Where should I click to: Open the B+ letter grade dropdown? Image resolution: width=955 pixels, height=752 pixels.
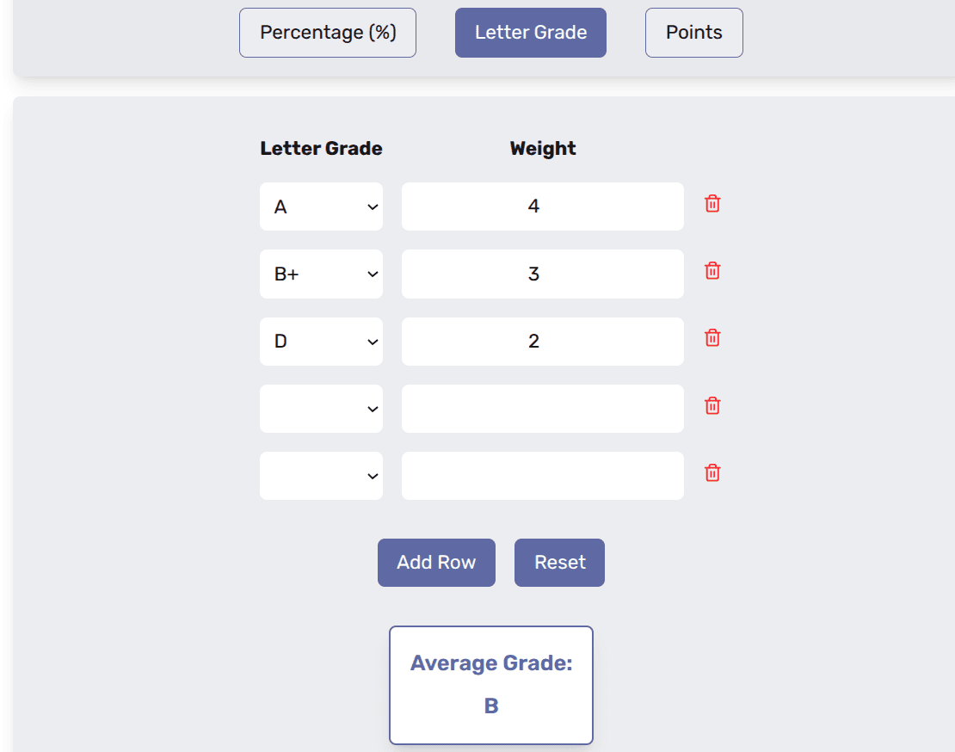pyautogui.click(x=321, y=274)
